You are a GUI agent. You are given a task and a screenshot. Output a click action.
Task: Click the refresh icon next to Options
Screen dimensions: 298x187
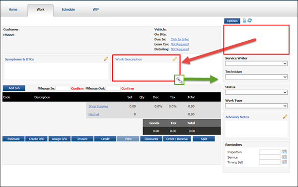tap(250, 20)
